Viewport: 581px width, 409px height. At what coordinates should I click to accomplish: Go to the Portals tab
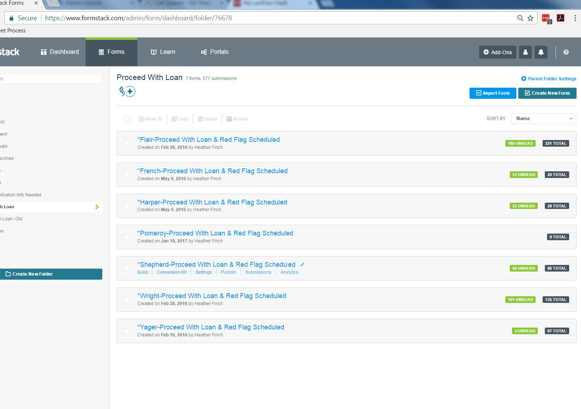pyautogui.click(x=214, y=52)
